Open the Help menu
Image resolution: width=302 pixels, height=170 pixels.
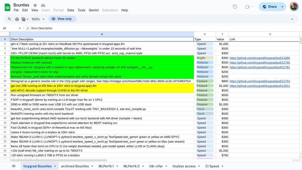point(125,10)
